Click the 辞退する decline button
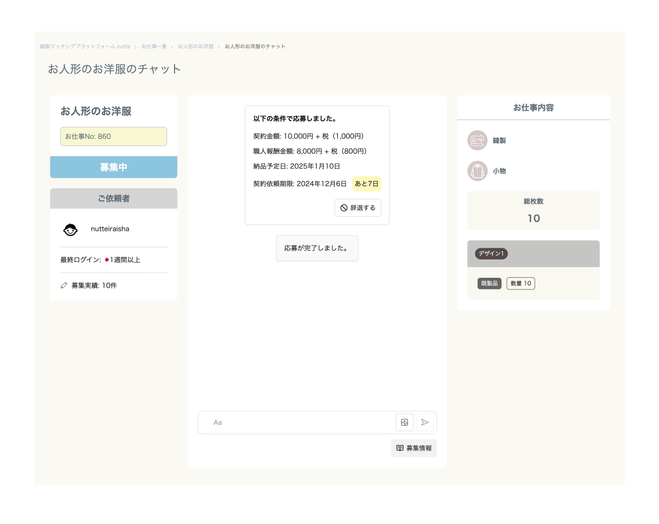This screenshot has width=659, height=524. coord(358,208)
